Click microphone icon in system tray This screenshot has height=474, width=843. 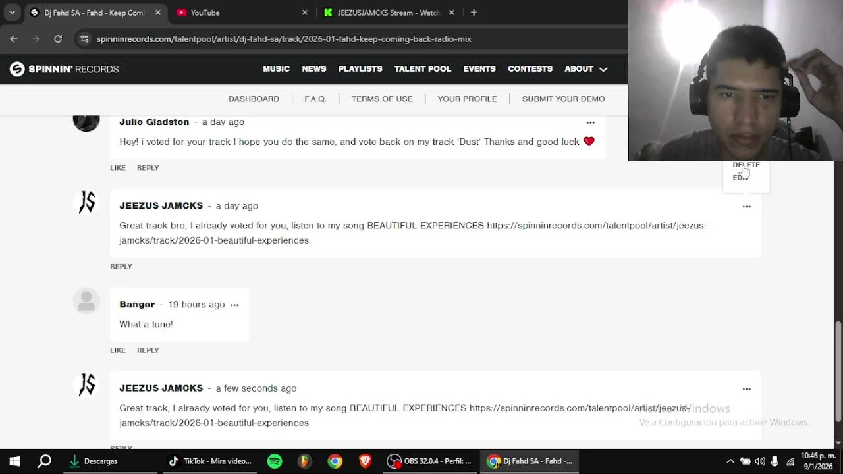(x=775, y=461)
